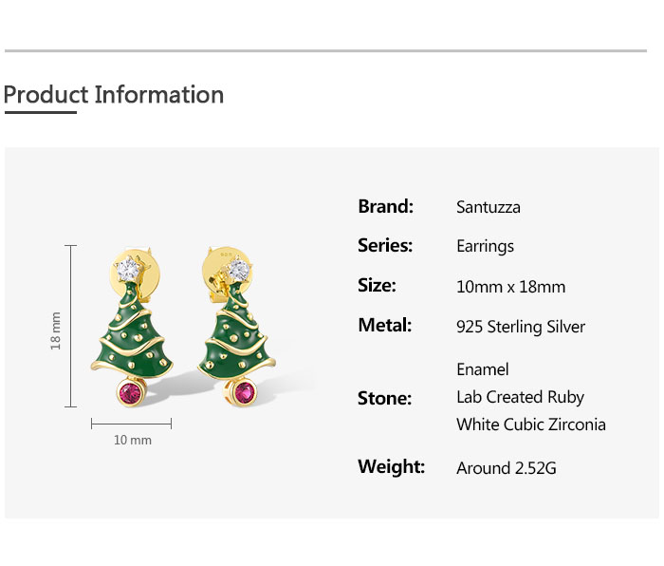Image resolution: width=664 pixels, height=566 pixels.
Task: Click the Weight: field label
Action: coord(391,466)
